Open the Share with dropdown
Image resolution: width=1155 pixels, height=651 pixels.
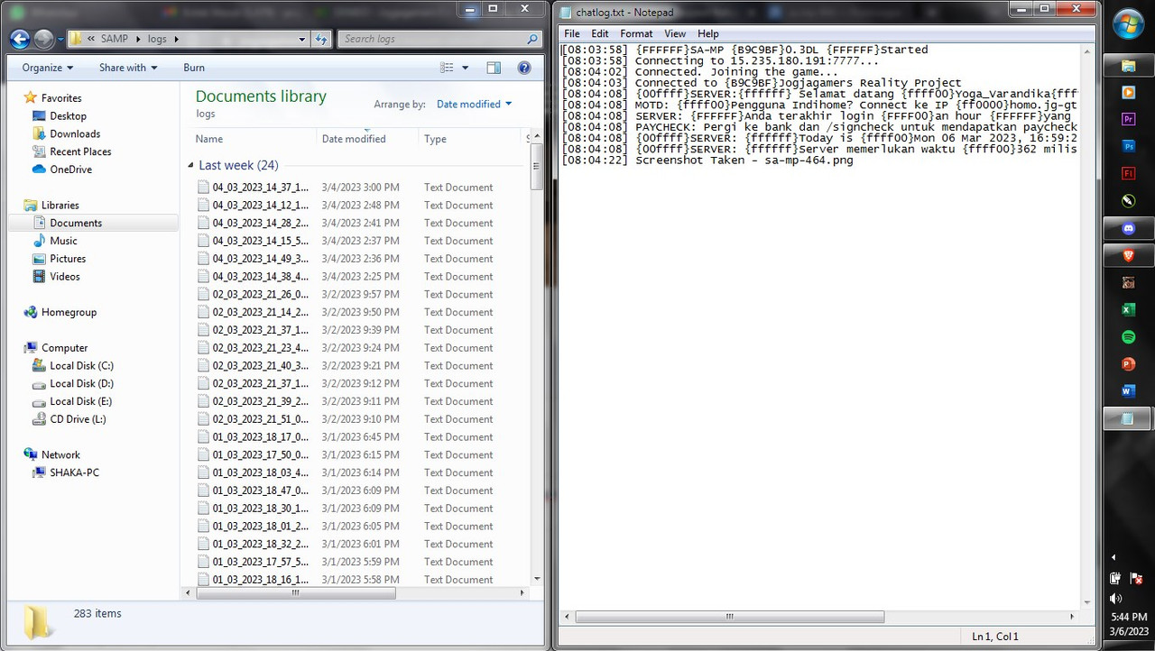[x=128, y=68]
